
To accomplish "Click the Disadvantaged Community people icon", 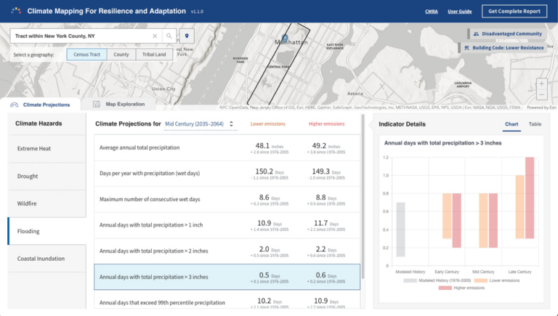I will pos(476,33).
